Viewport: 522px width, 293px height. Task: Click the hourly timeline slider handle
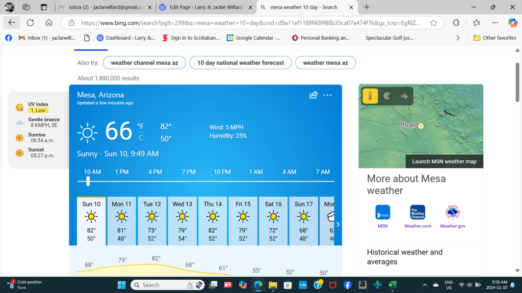click(88, 181)
